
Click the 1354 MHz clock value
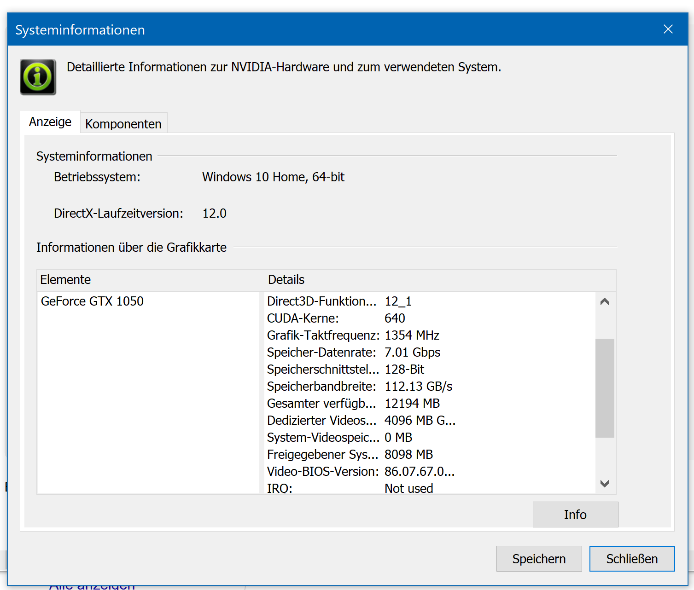412,335
